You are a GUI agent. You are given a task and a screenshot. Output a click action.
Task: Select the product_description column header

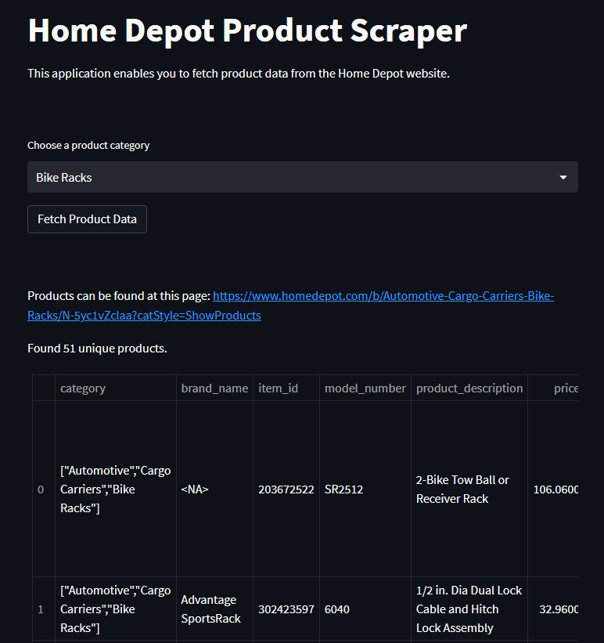pos(469,388)
